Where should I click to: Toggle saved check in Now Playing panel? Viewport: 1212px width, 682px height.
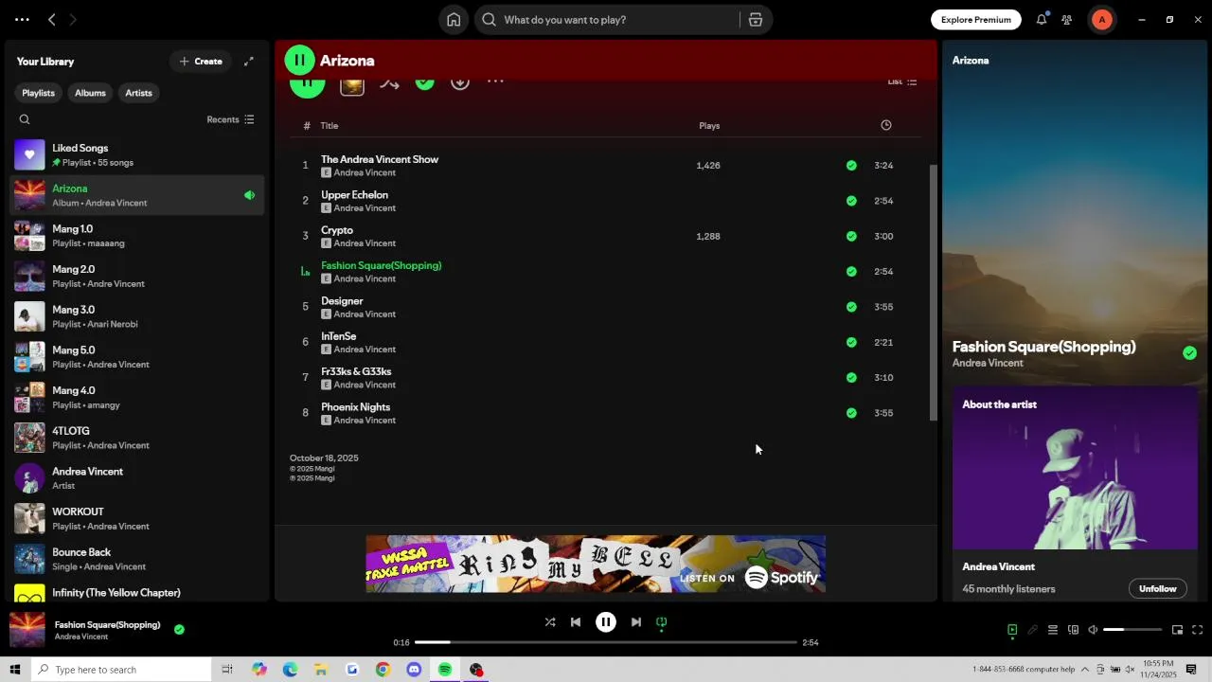(1189, 353)
